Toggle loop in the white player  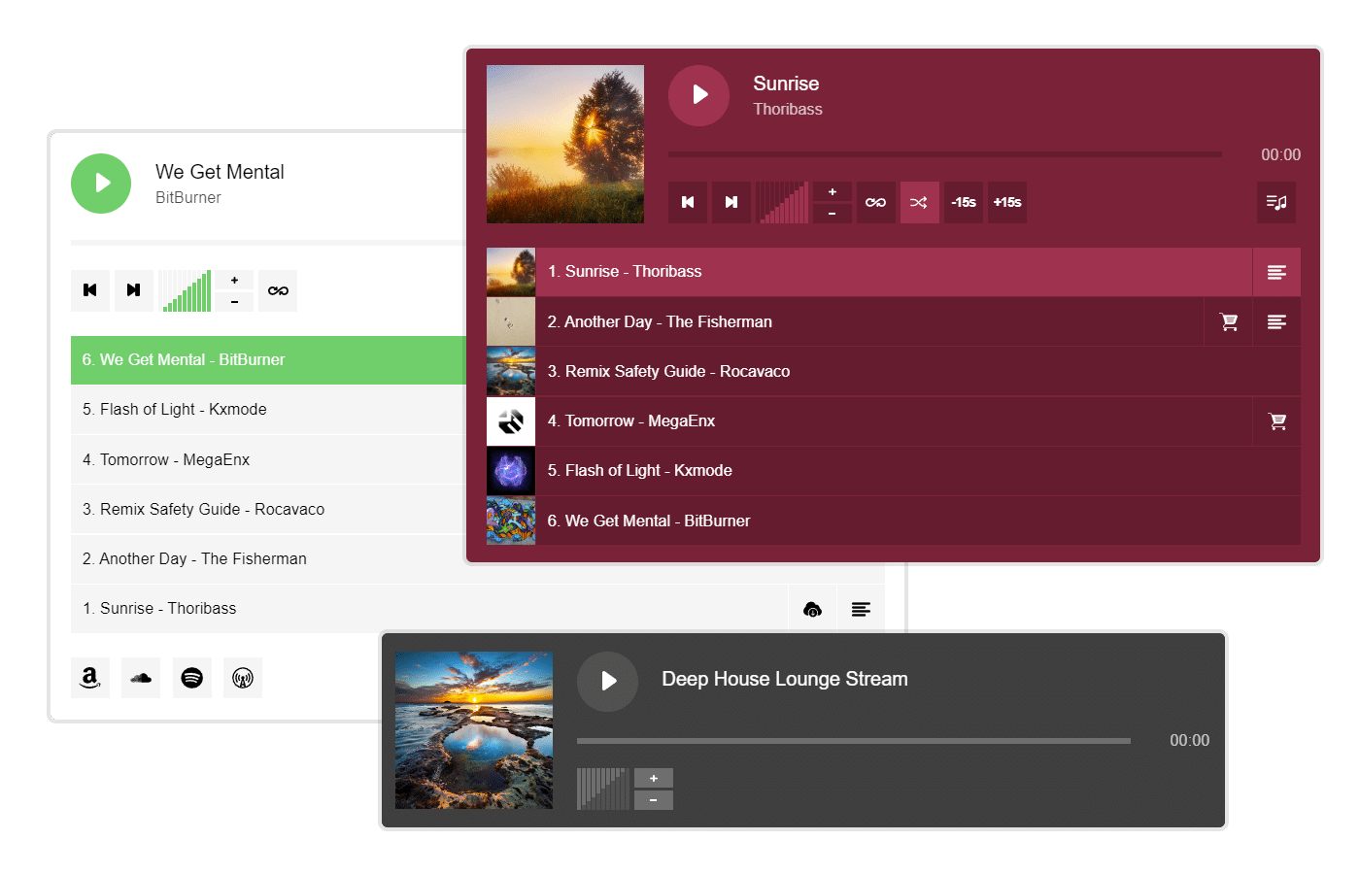pos(278,291)
